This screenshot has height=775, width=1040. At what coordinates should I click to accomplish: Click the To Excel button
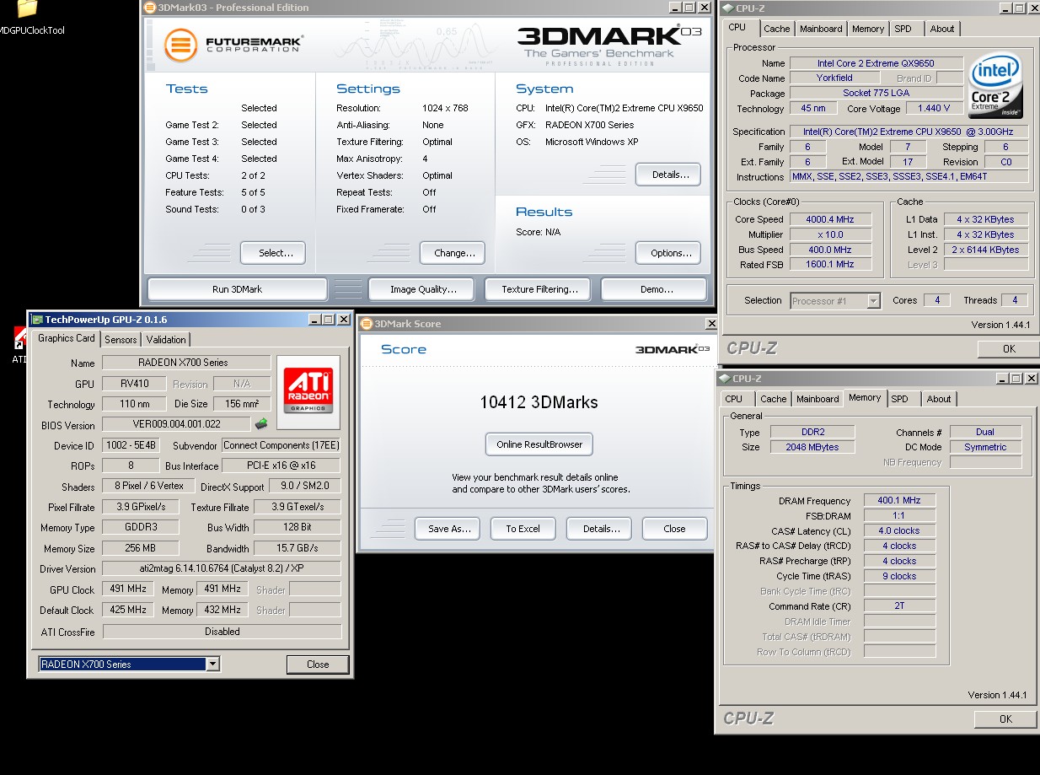[x=523, y=529]
